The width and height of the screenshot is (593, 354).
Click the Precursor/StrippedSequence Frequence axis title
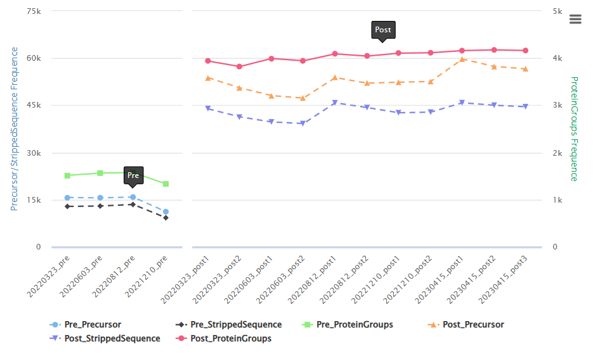pos(15,129)
